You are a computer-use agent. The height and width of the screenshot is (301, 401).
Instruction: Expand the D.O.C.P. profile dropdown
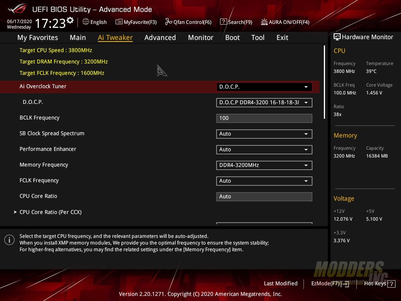coord(264,103)
